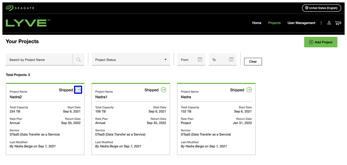
Task: Open the United States (English) region selector
Action: (322, 8)
